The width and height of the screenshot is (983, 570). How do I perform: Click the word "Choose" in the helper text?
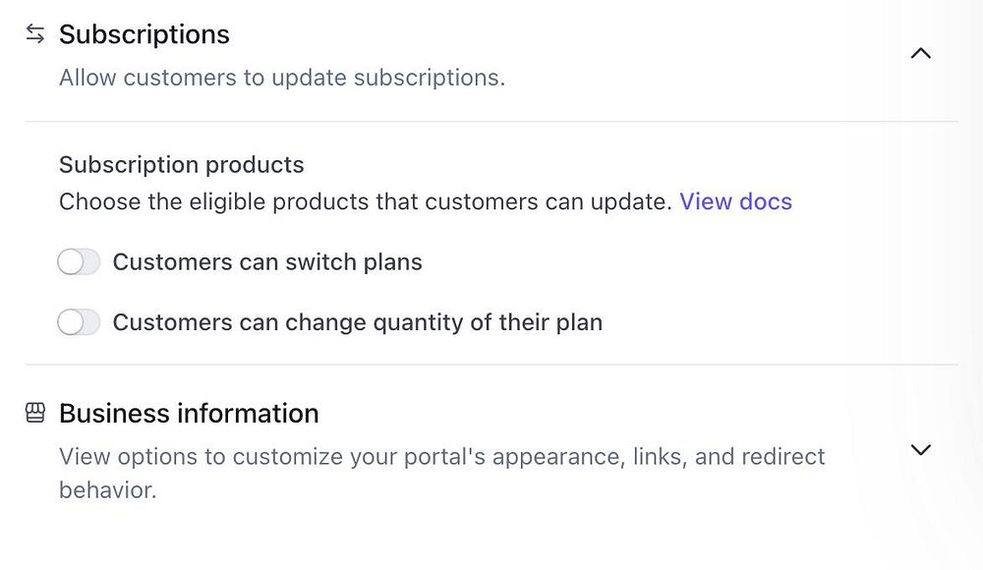pos(96,201)
